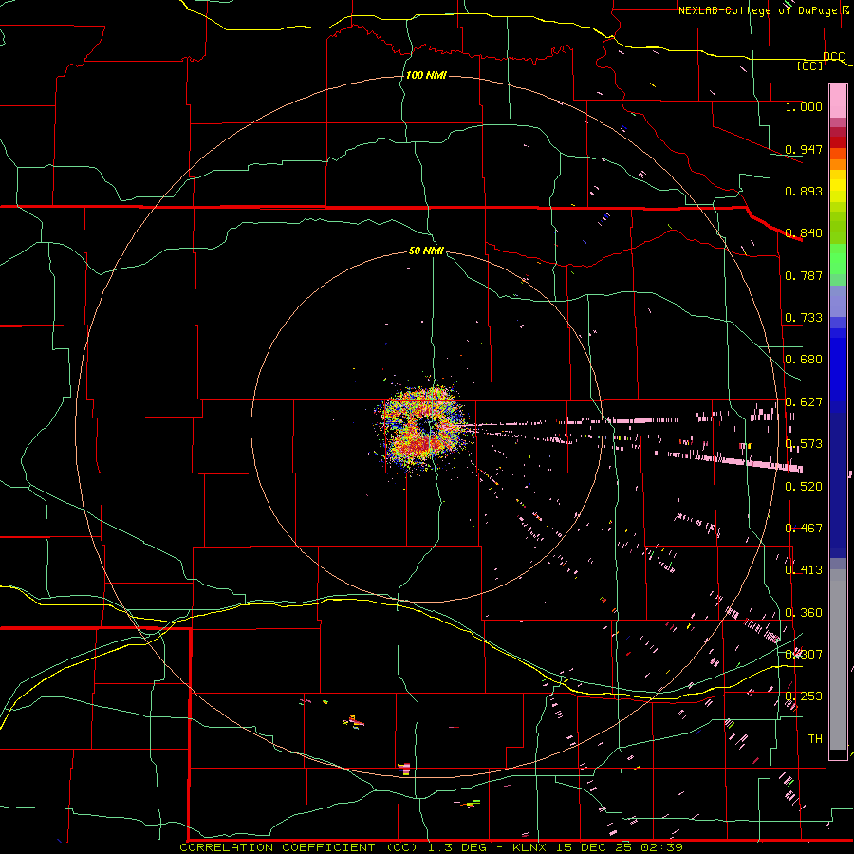Click the 0.520 scale value
Image resolution: width=854 pixels, height=854 pixels.
(x=804, y=487)
